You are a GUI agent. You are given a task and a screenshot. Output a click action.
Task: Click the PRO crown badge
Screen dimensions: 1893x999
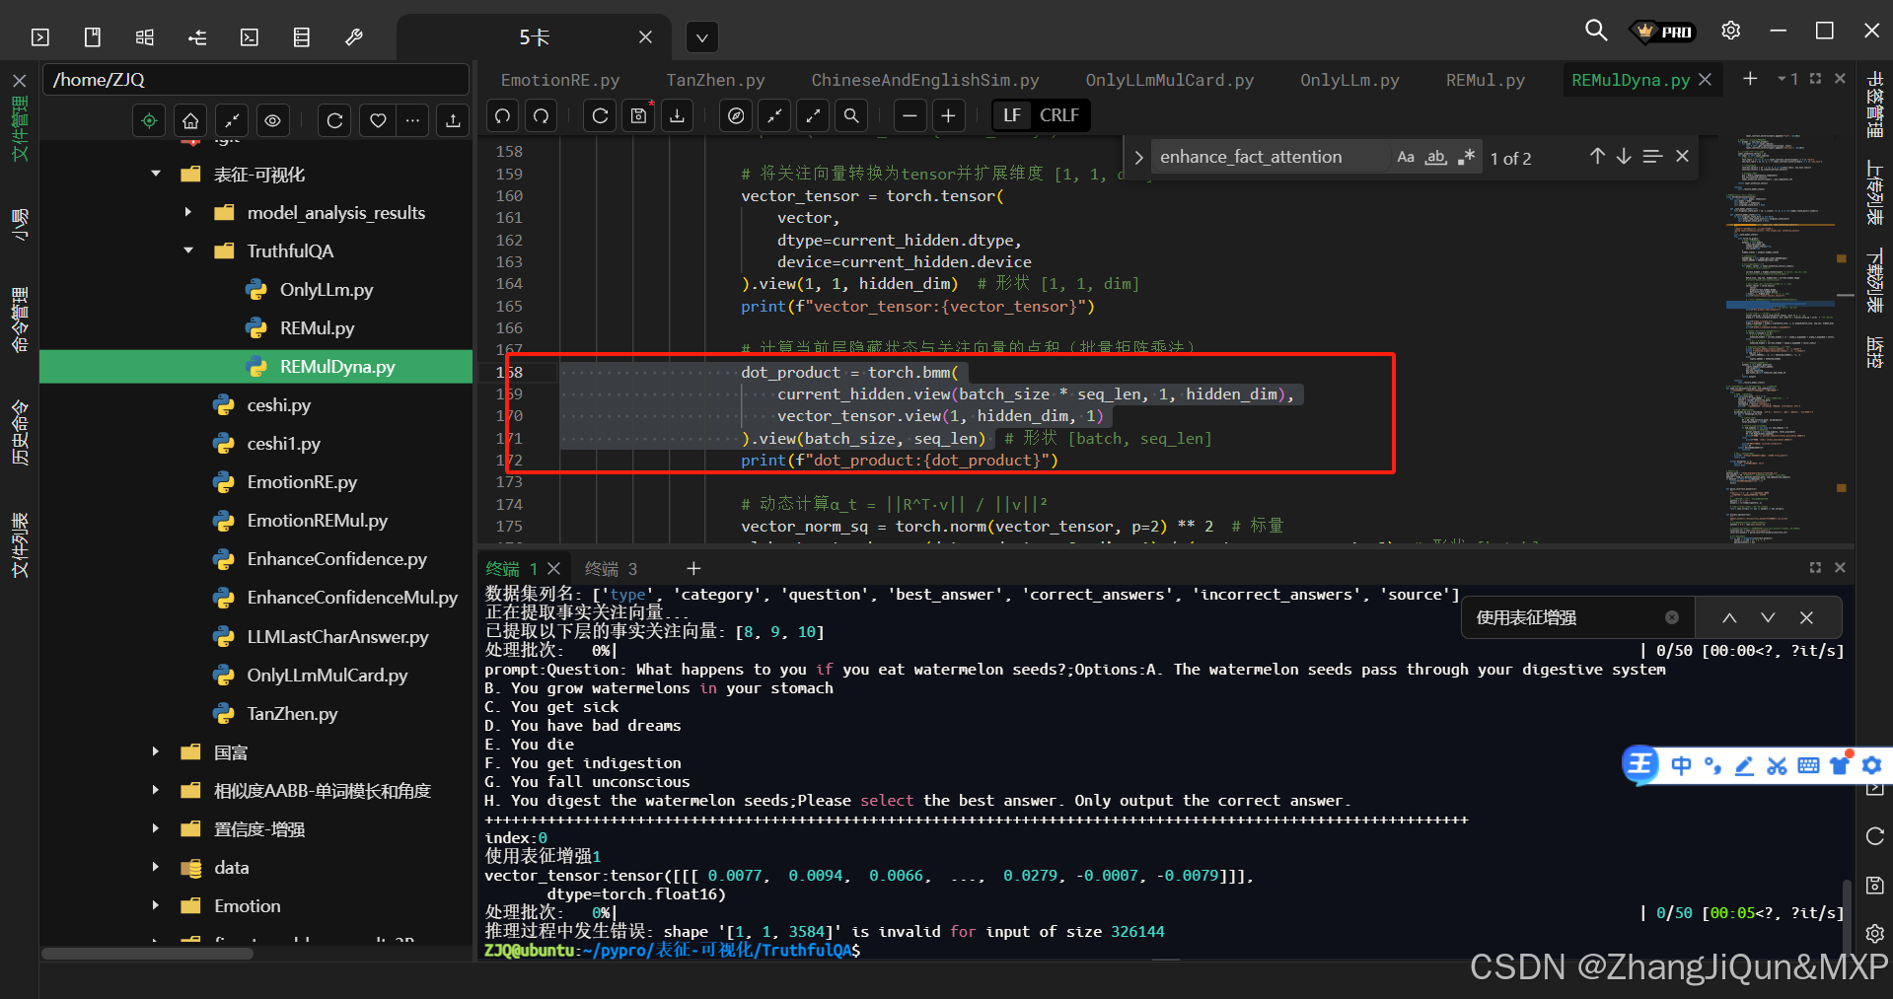1664,32
